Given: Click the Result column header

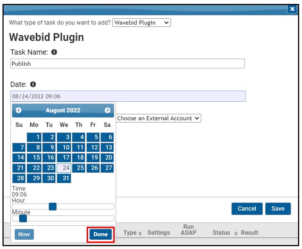Looking at the screenshot, I should [x=250, y=232].
